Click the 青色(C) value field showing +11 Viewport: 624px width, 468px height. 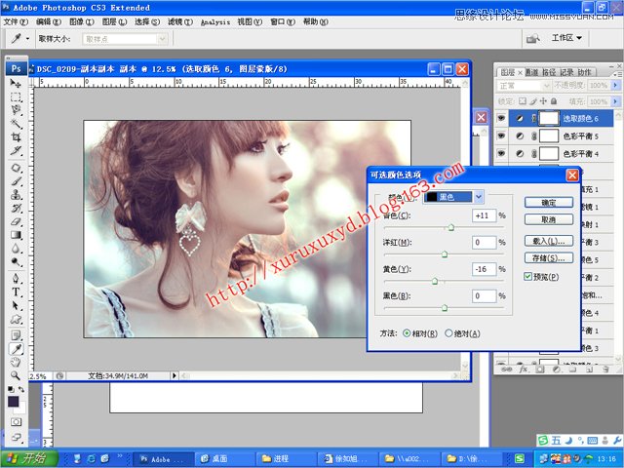(x=485, y=215)
